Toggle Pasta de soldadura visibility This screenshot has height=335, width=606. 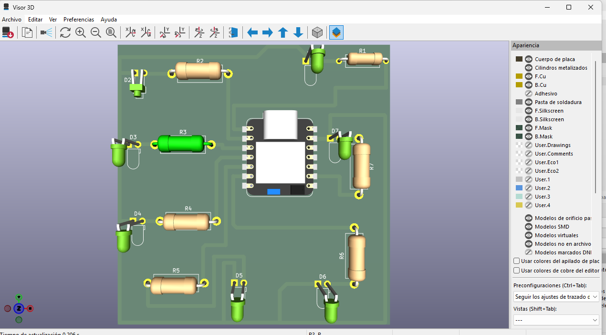(x=529, y=102)
